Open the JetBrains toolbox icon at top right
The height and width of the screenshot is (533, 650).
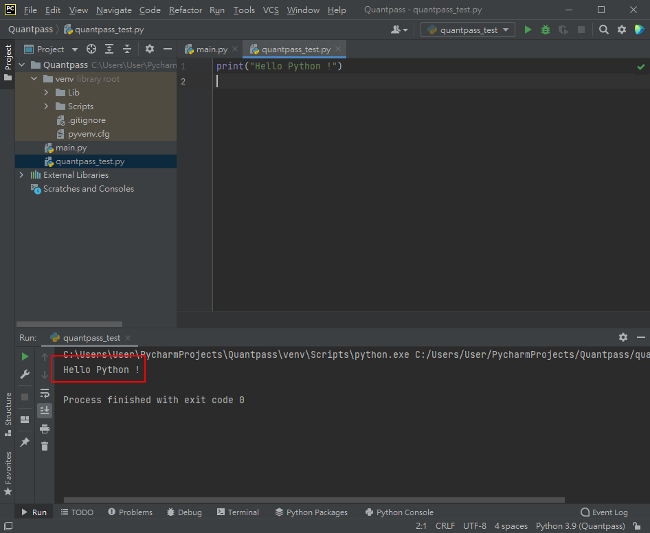click(x=639, y=30)
